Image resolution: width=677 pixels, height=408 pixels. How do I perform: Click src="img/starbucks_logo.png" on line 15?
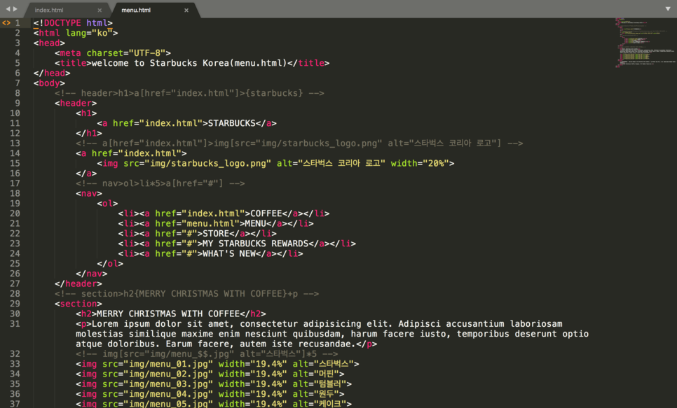198,164
